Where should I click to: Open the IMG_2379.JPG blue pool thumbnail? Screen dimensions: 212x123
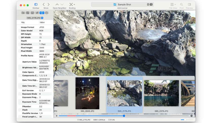(x=162, y=93)
